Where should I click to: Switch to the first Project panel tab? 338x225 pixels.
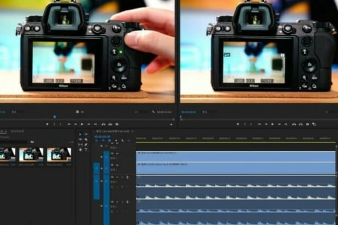coord(5,132)
